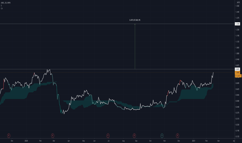
Task: Click the Nov label on time axis
Action: coord(165,141)
